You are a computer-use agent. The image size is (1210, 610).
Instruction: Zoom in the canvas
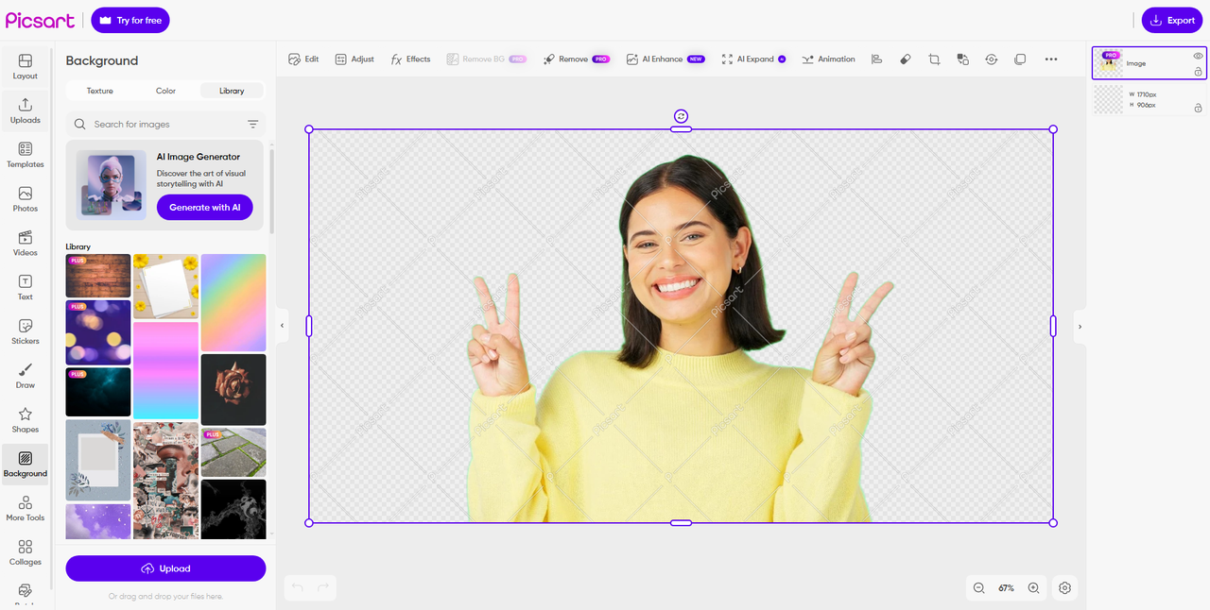[x=1033, y=587]
